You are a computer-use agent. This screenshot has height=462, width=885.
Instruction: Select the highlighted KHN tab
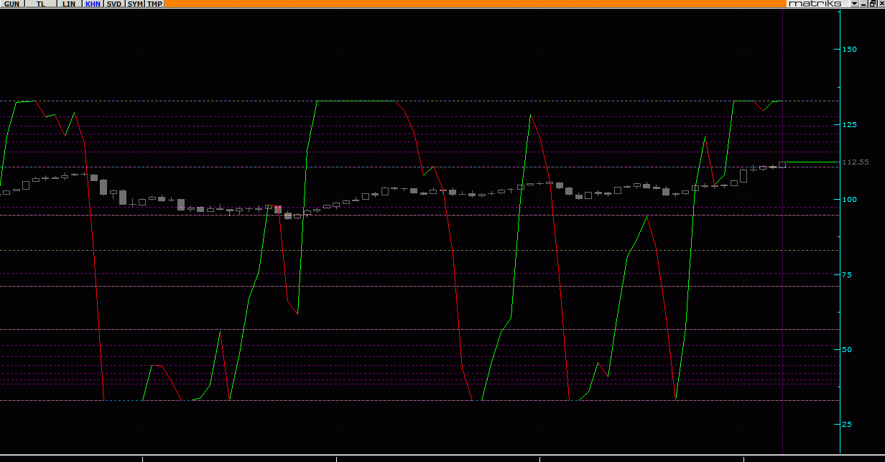pyautogui.click(x=93, y=4)
